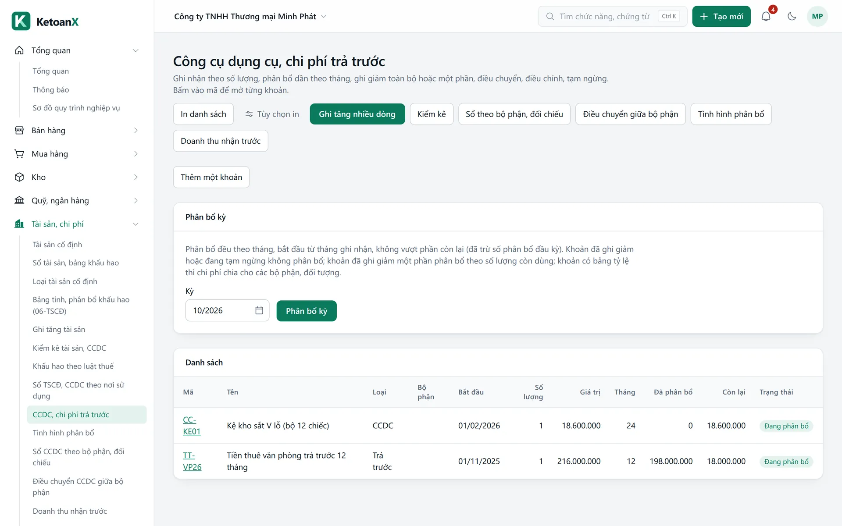The width and height of the screenshot is (842, 526).
Task: Click In danh sách button
Action: point(203,114)
